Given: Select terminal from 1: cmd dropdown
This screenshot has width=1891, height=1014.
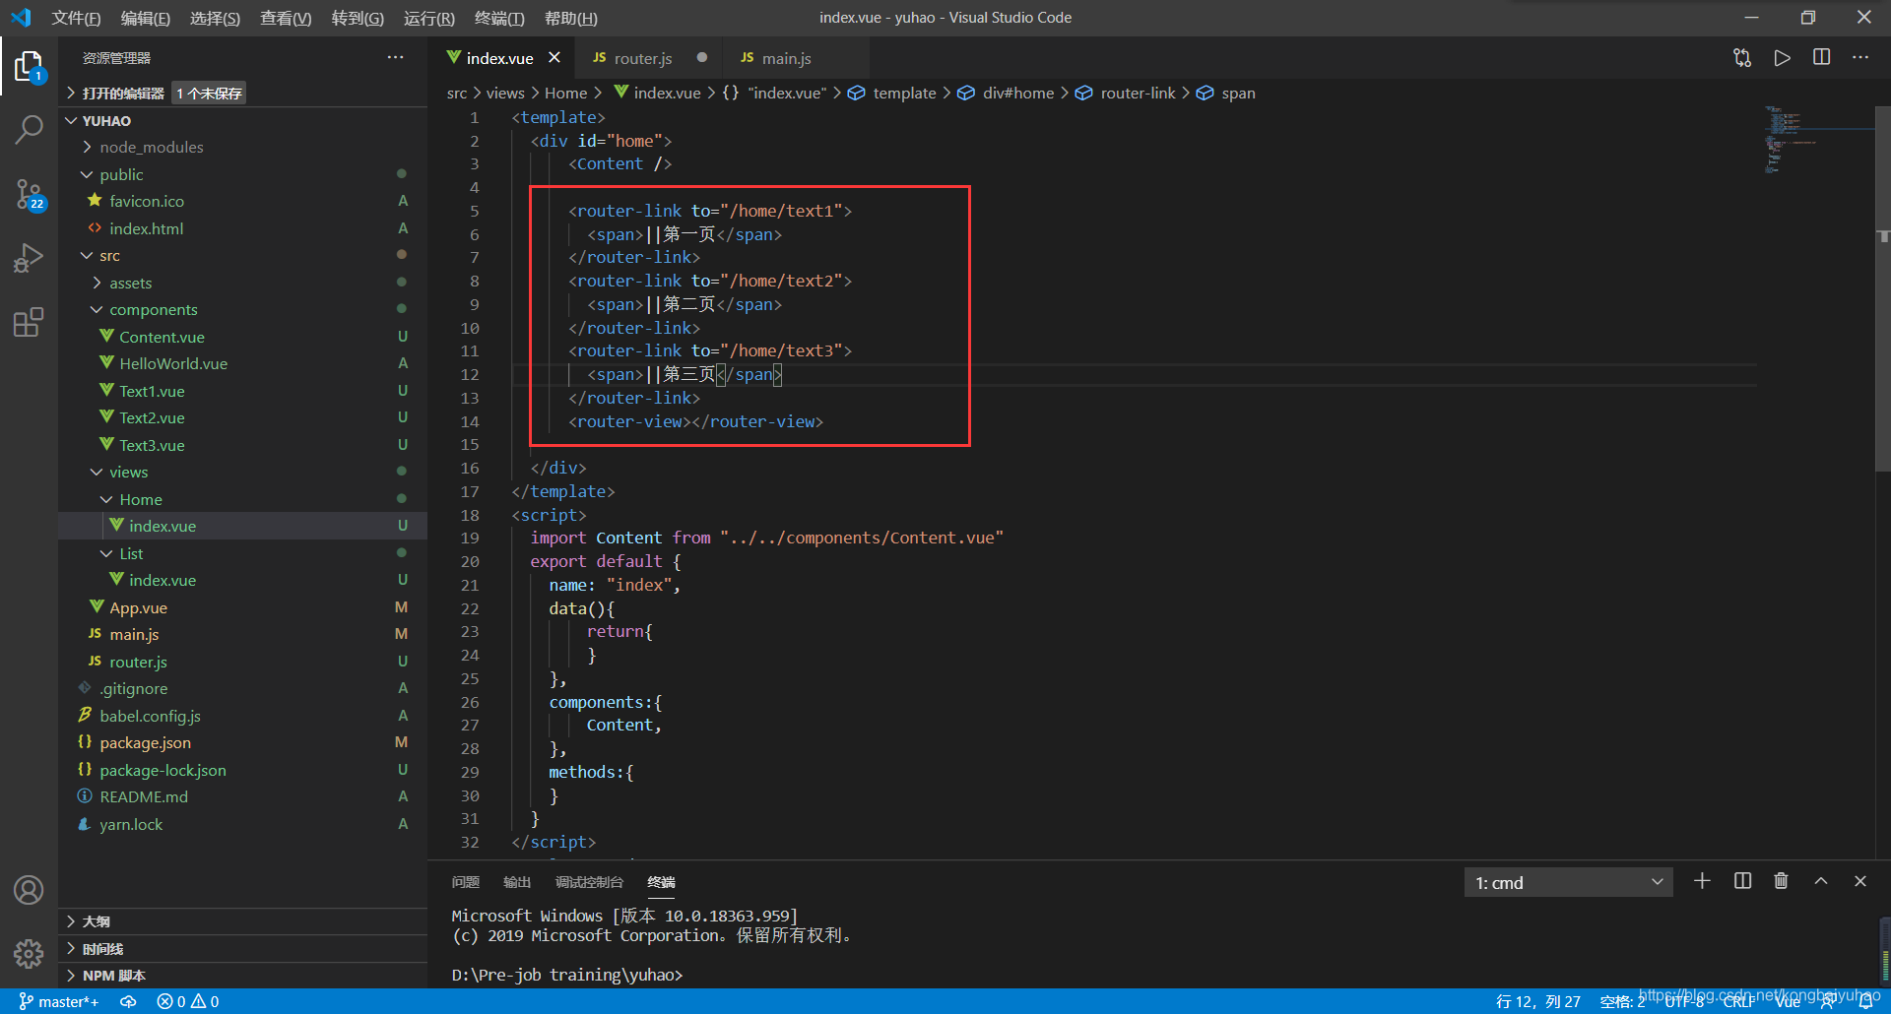Looking at the screenshot, I should [1568, 882].
